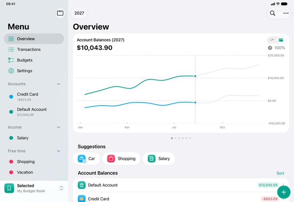Screen dimensions: 294x202
Task: Click the 09:41 clock
Action: pos(11,4)
